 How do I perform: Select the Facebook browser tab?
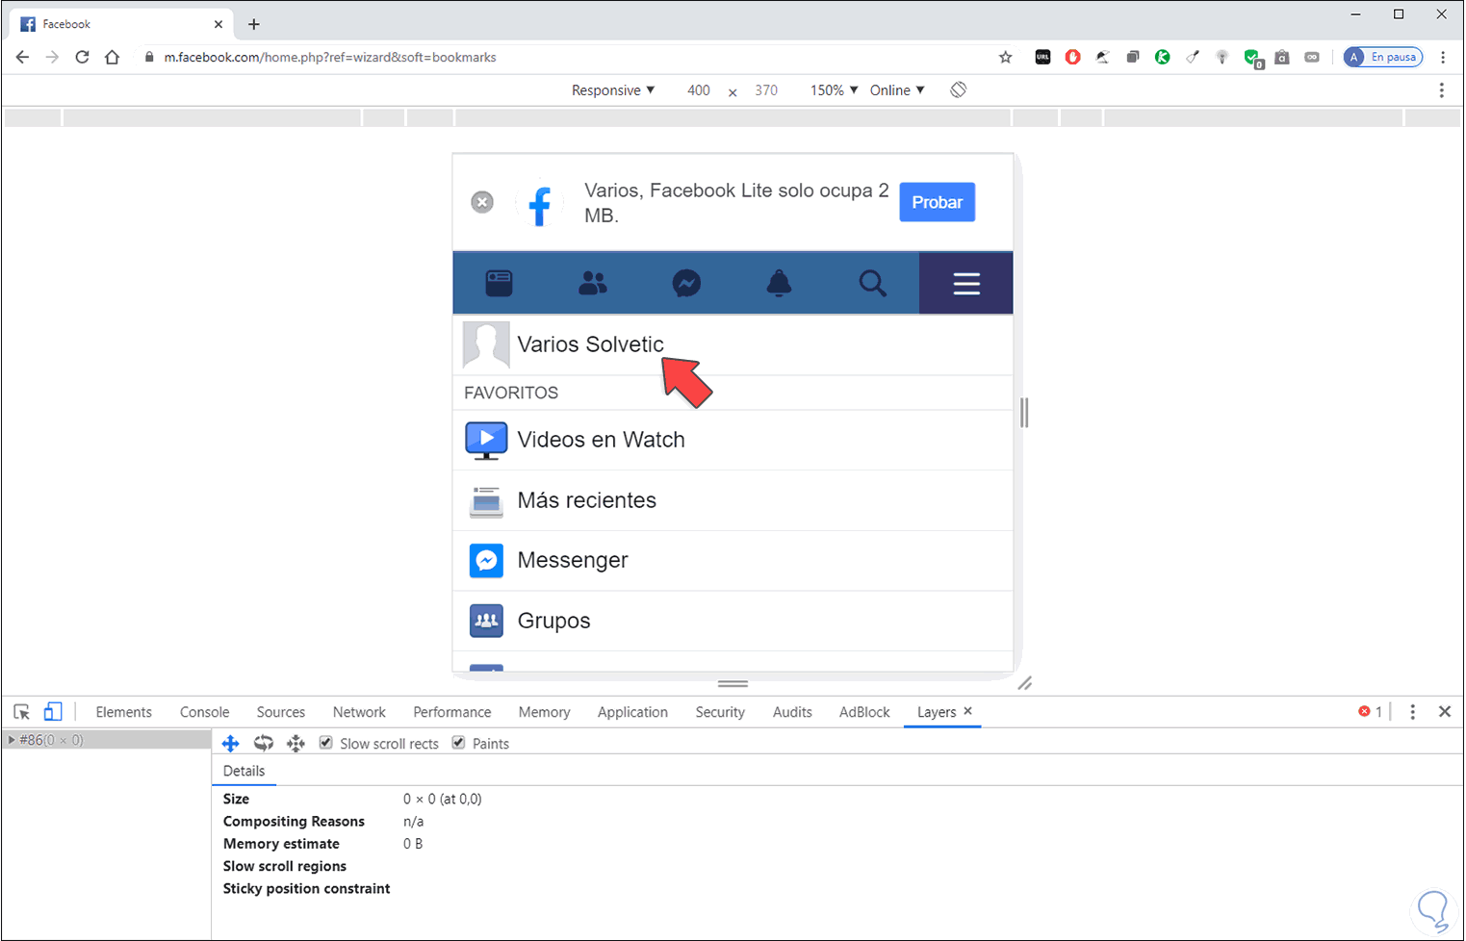coord(122,24)
